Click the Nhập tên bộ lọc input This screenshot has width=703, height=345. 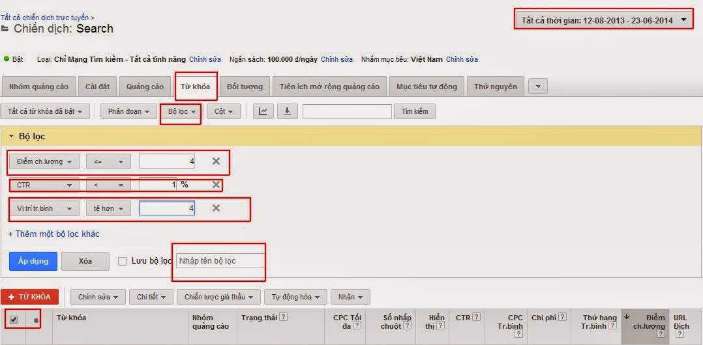(220, 260)
